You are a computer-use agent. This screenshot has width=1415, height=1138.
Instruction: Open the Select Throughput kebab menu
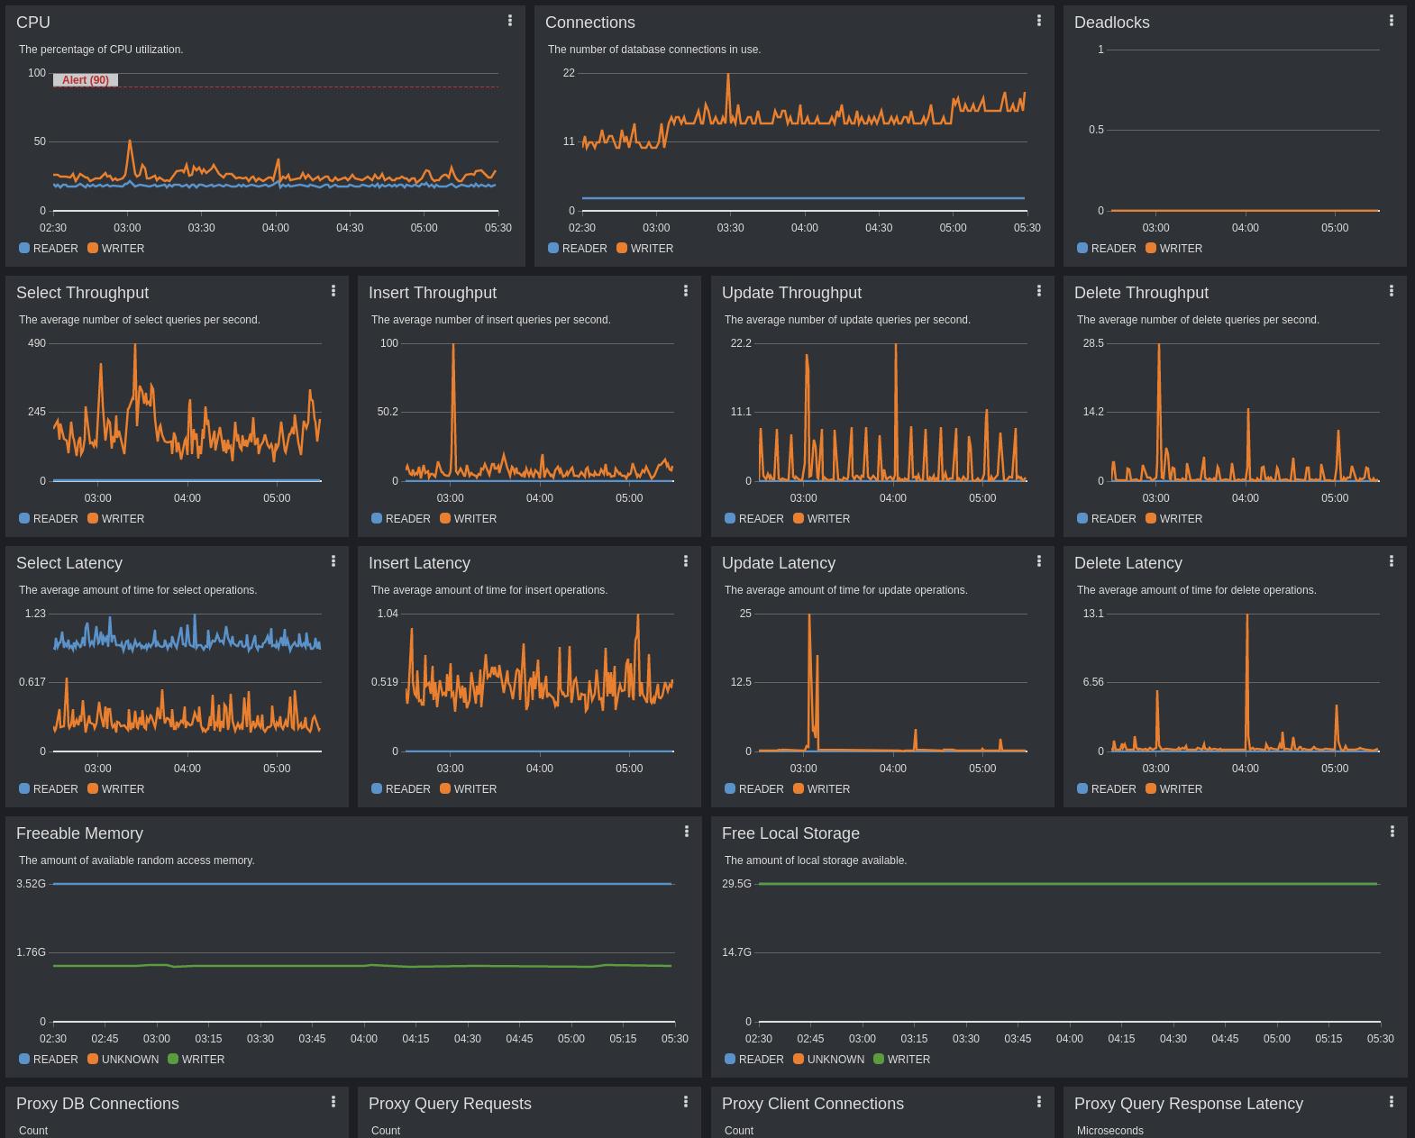333,290
